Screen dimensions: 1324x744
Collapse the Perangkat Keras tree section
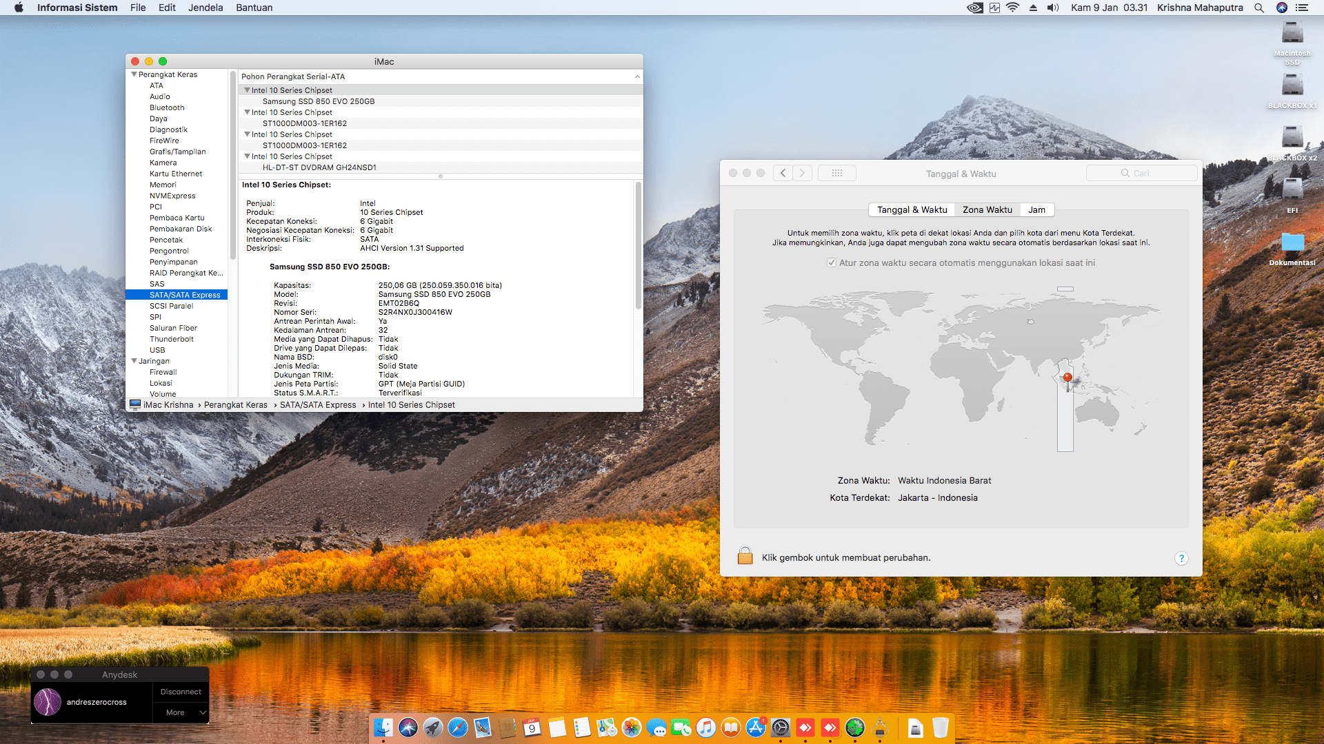[134, 74]
